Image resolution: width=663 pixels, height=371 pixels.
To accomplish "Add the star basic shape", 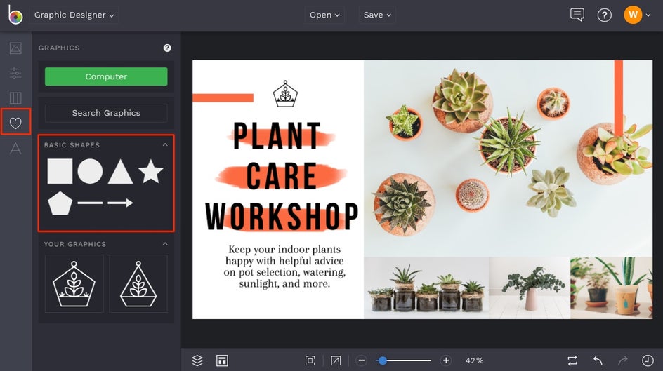I will pyautogui.click(x=150, y=171).
